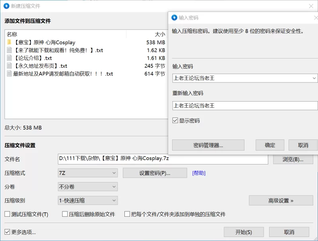Click the Bandizip icon in the password dialog title
The width and height of the screenshot is (318, 241).
click(174, 18)
